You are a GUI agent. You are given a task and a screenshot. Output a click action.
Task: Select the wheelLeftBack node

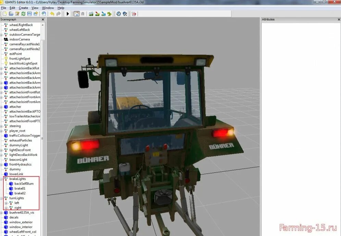pos(20,30)
